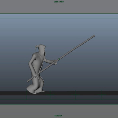118x118 pixels.
Task: Click the third green grid tick on ground
Action: click(x=75, y=95)
